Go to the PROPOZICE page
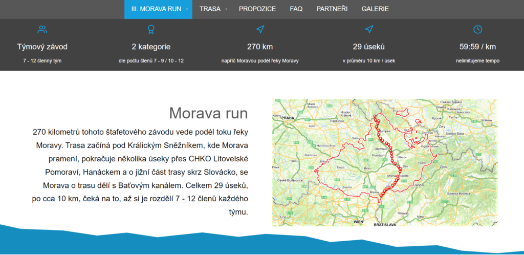 257,9
